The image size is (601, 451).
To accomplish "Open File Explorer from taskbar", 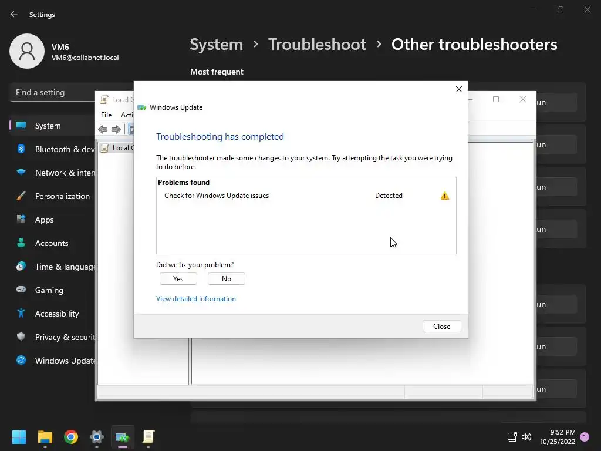I will (x=45, y=437).
